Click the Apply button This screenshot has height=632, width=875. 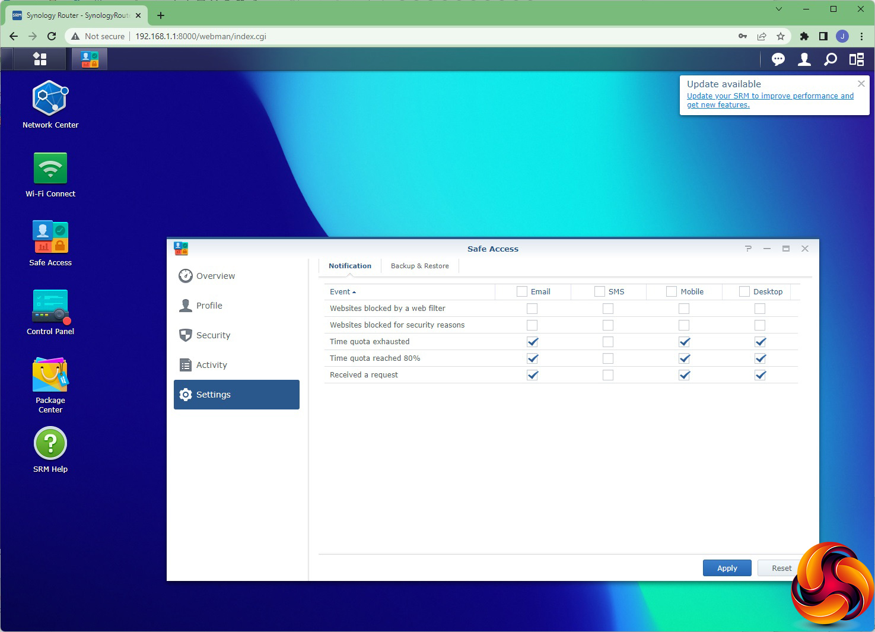point(727,568)
